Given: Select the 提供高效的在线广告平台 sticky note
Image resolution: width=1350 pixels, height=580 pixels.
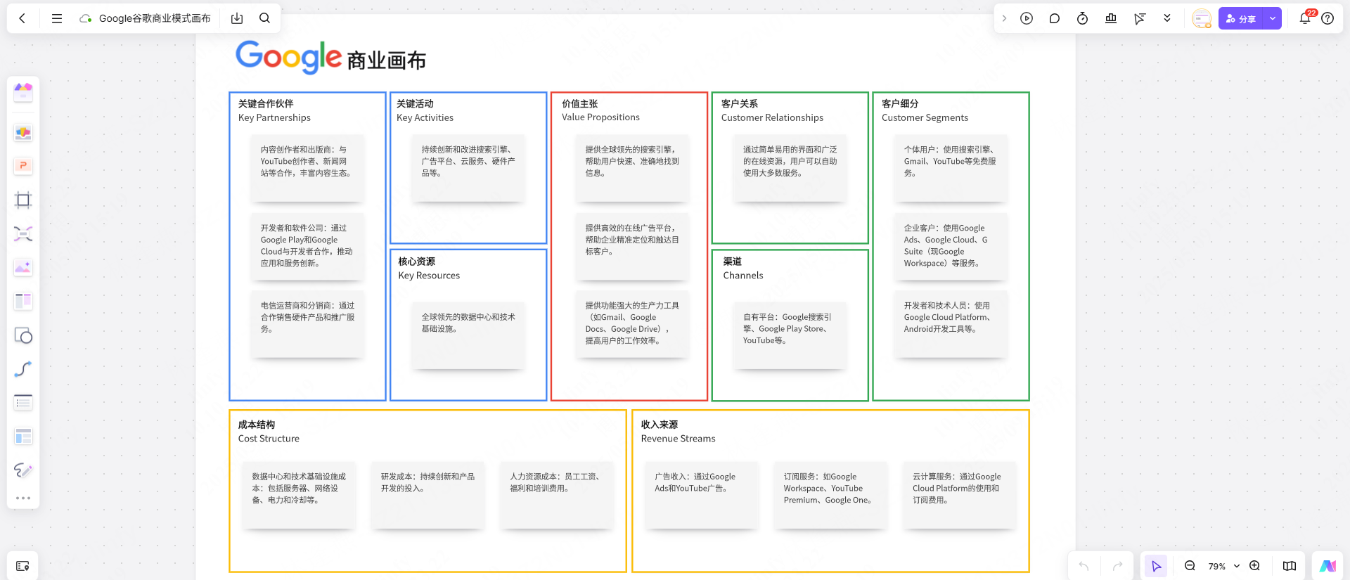Looking at the screenshot, I should point(632,246).
